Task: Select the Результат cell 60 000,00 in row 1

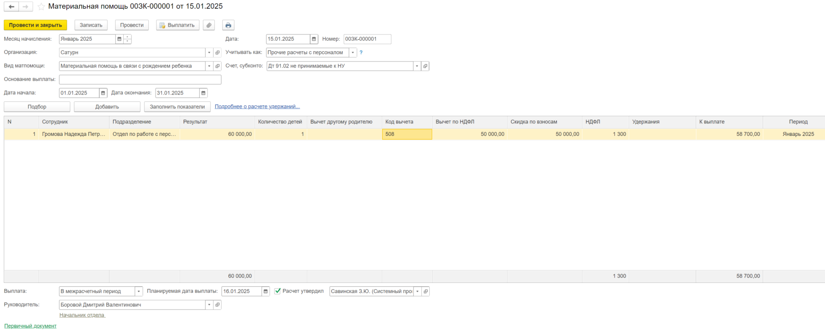Action: click(x=217, y=134)
